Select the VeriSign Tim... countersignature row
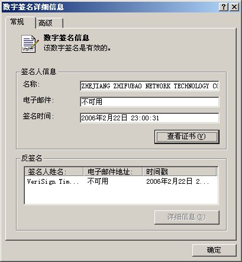This screenshot has height=262, width=242. point(121,181)
